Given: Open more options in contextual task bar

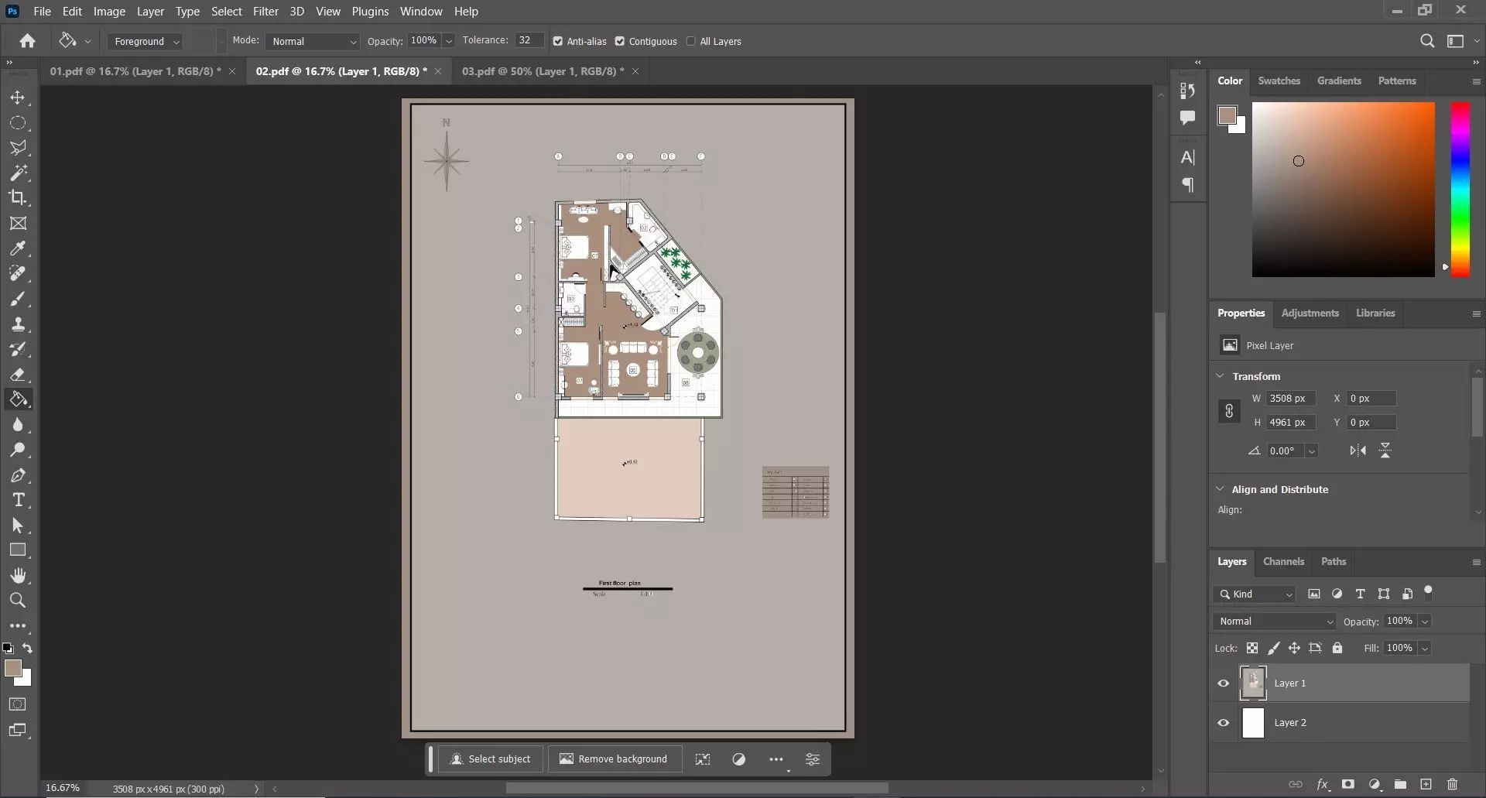Looking at the screenshot, I should point(776,759).
